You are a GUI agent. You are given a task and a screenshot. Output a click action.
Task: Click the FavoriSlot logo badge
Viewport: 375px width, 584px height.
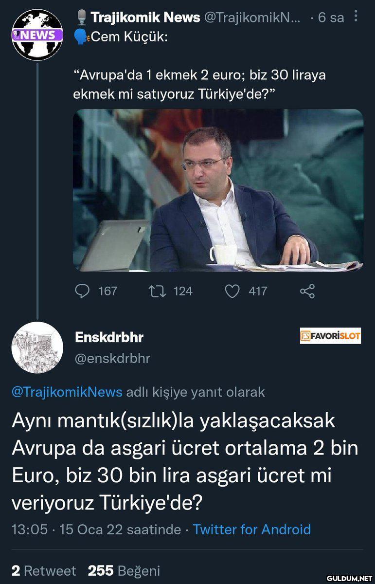tap(330, 336)
